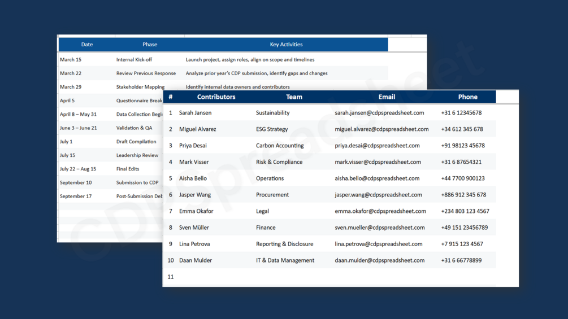Screen dimensions: 568x319
Task: Click miguel.alvarez@cdpspreadsheet.com email
Action: (x=382, y=129)
